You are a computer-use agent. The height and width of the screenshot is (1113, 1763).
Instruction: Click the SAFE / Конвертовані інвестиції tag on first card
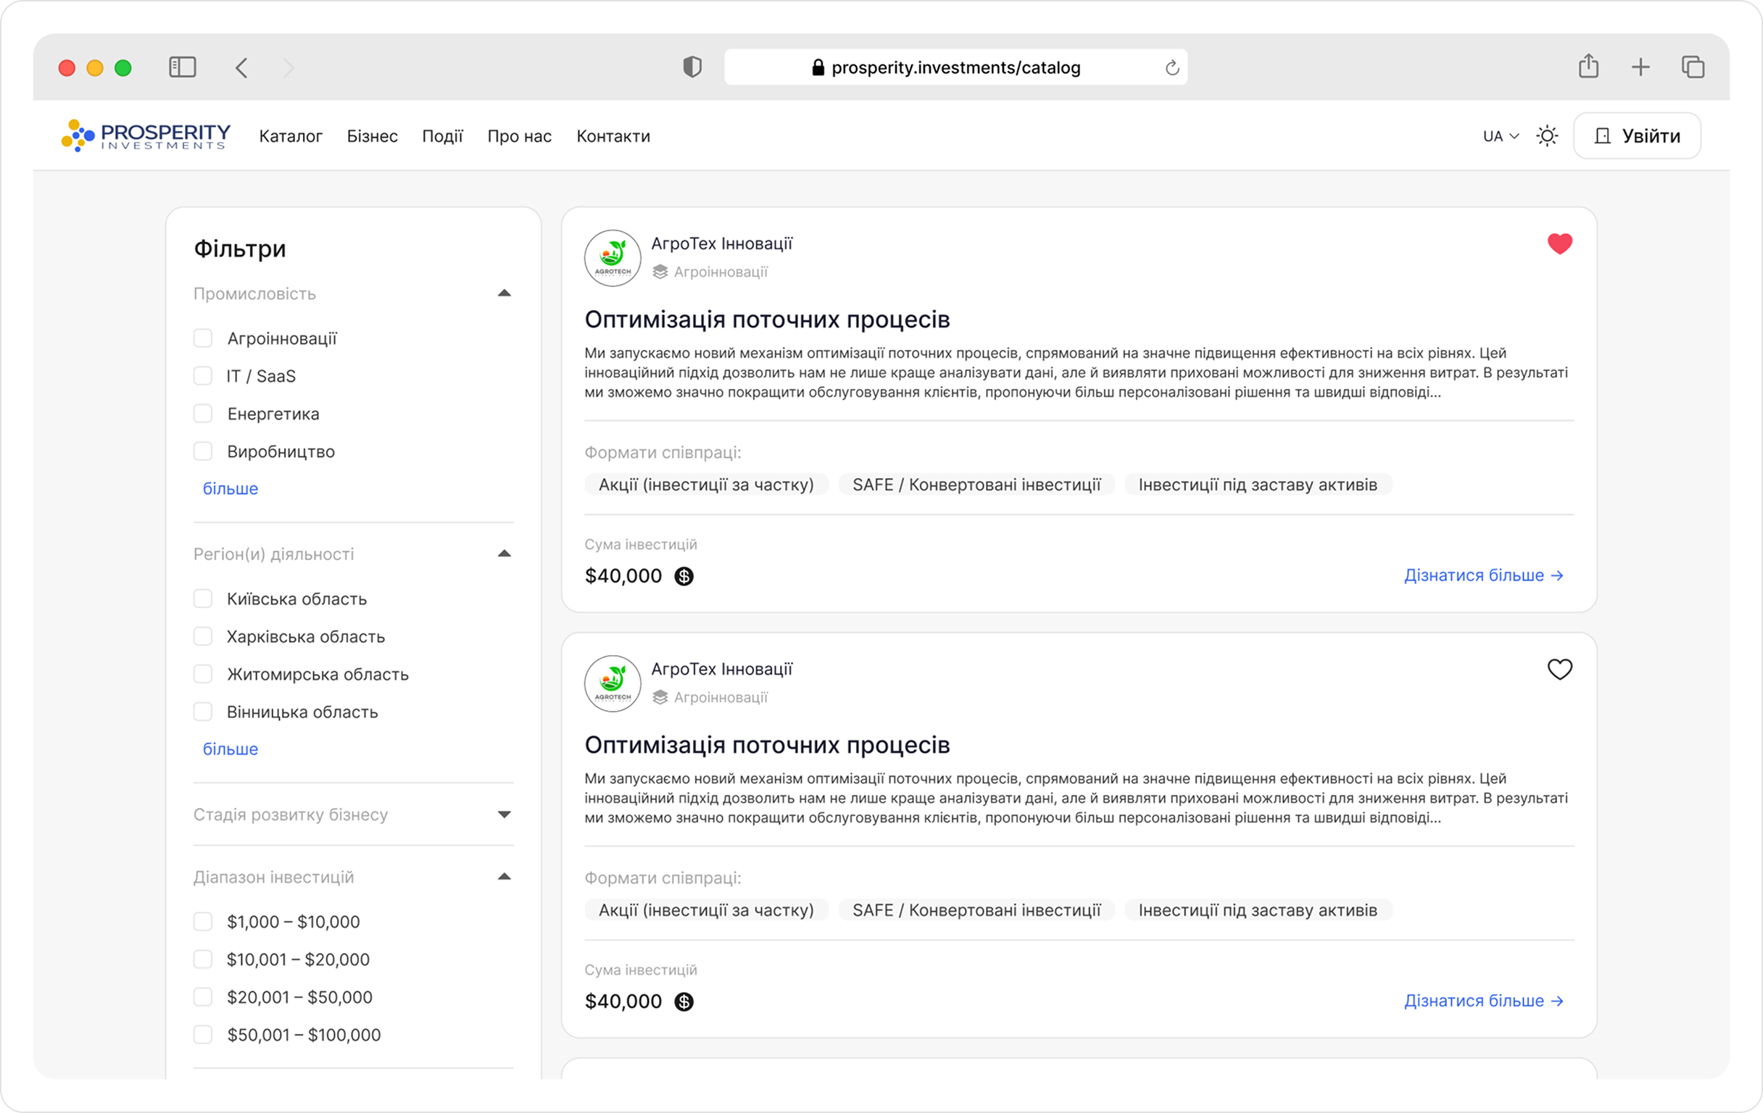tap(976, 485)
